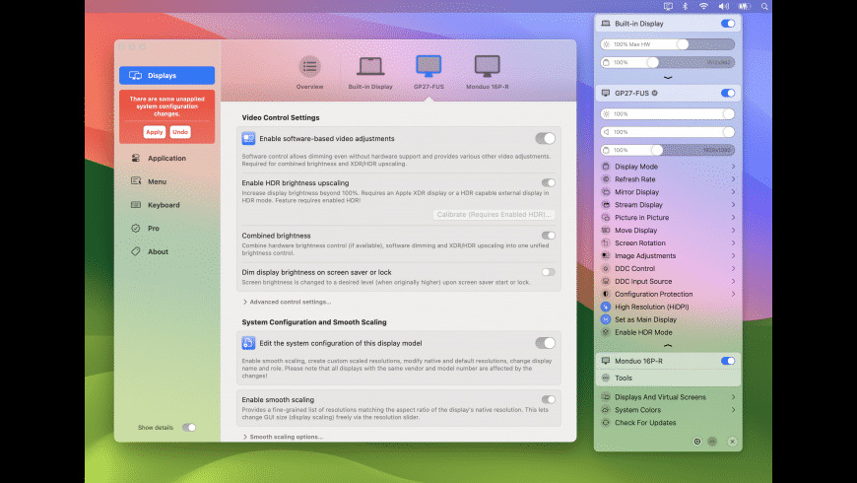Open Bluetooth in the menu bar

pos(685,6)
